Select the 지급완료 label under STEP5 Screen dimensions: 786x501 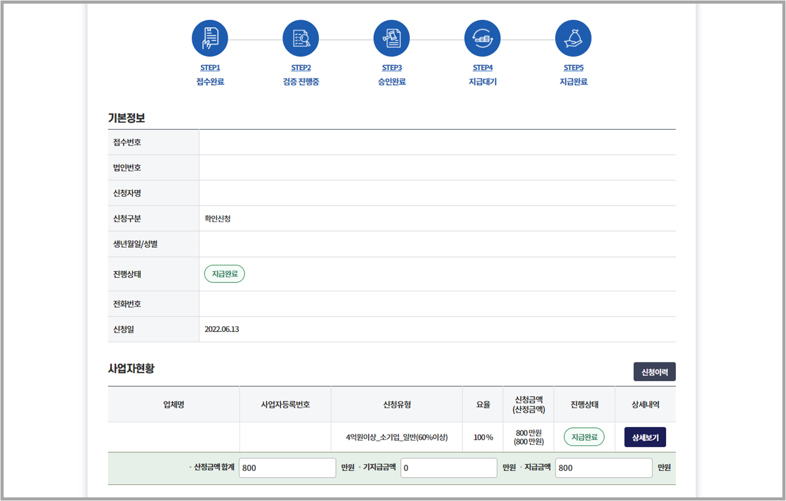click(x=574, y=82)
